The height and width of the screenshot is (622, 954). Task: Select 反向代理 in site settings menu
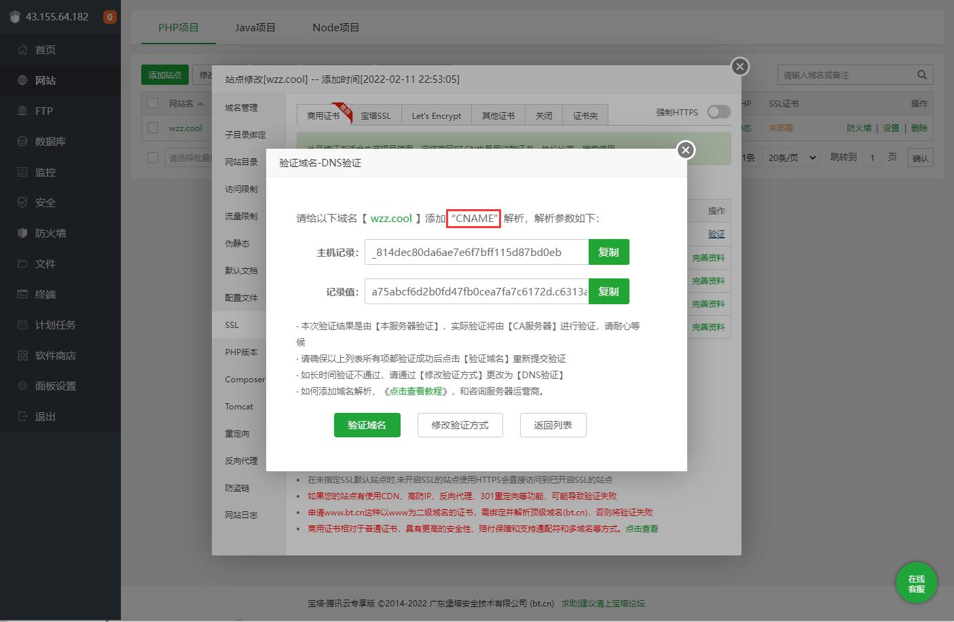[241, 460]
